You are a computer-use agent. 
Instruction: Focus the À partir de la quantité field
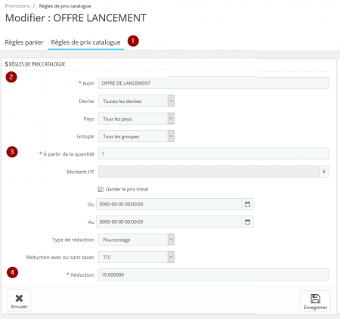[x=213, y=153]
